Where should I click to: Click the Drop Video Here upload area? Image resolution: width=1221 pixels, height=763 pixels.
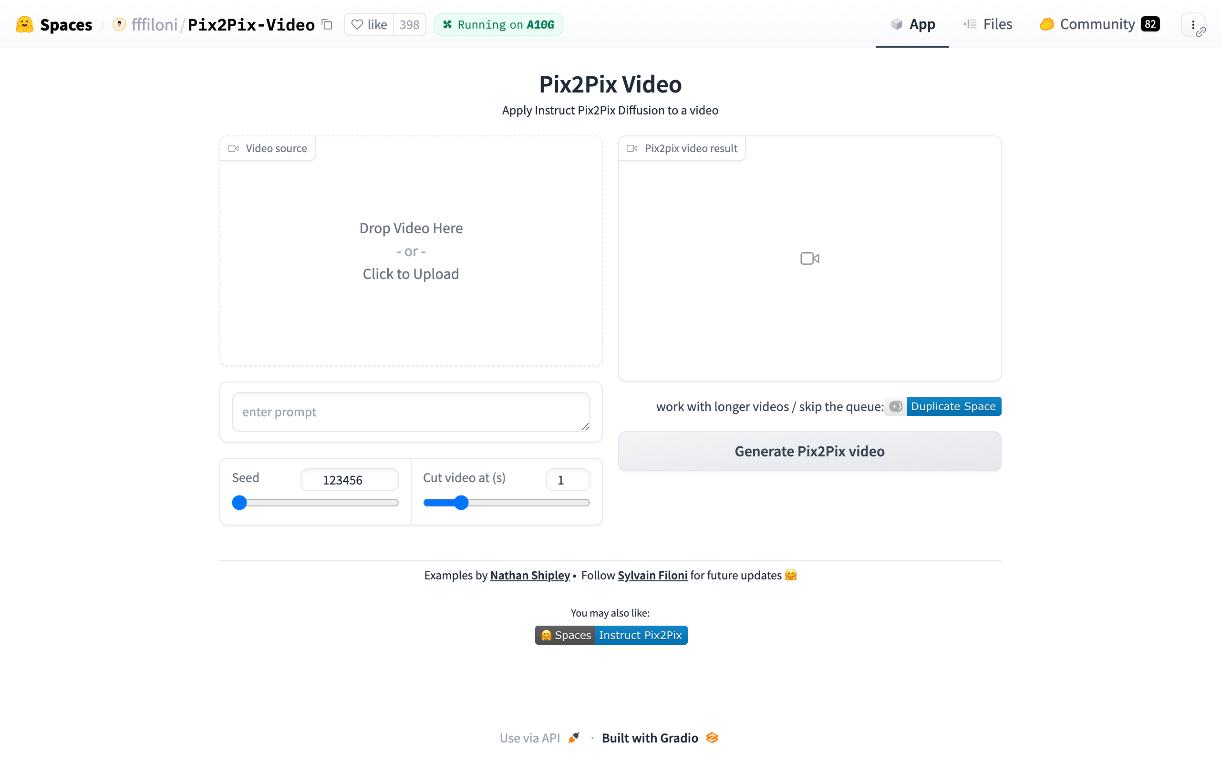tap(411, 251)
